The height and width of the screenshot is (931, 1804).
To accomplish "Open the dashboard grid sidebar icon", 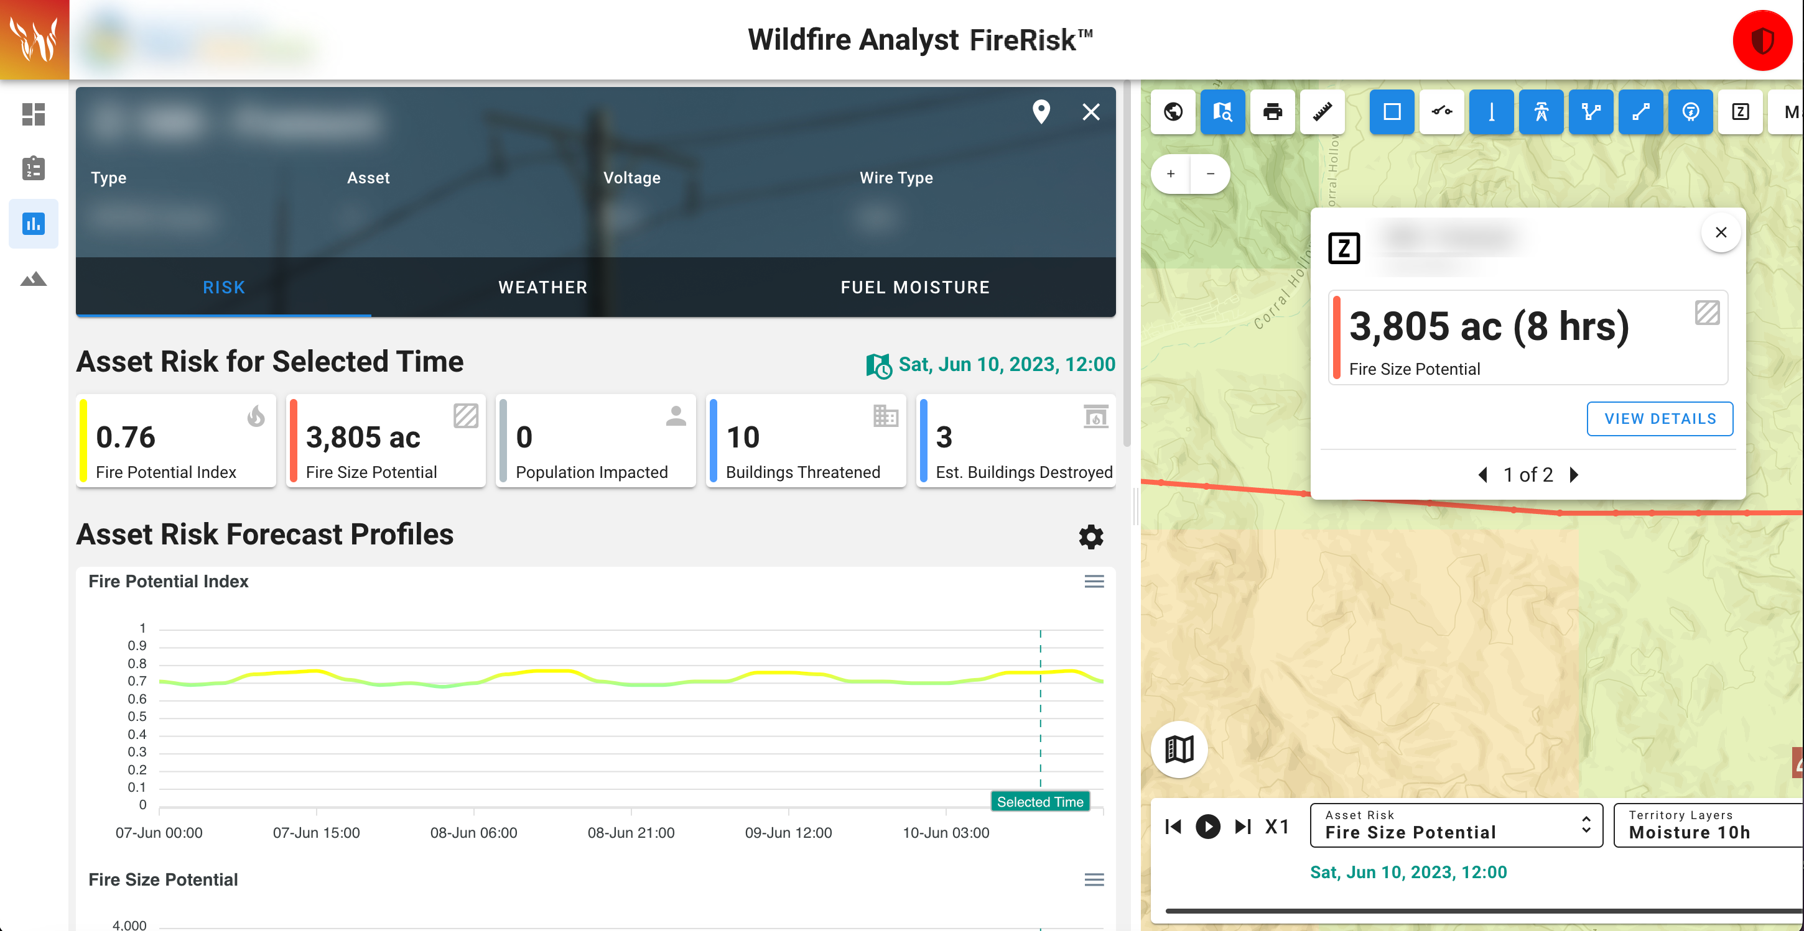I will click(33, 114).
